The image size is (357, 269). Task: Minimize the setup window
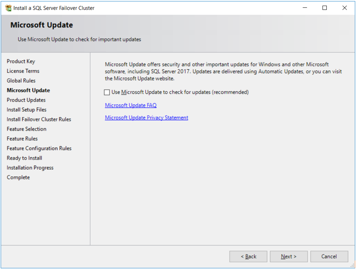(x=305, y=8)
